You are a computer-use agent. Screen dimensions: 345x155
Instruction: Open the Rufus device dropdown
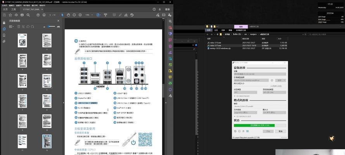pyautogui.click(x=260, y=74)
